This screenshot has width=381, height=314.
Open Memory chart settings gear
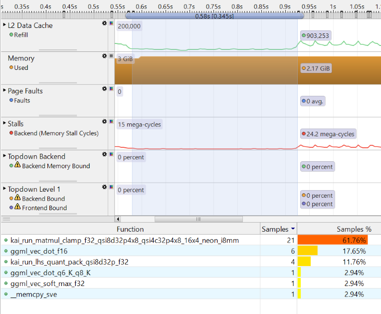coord(104,56)
